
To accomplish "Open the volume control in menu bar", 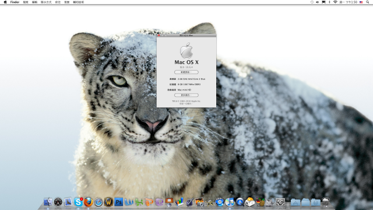I will (x=317, y=2).
